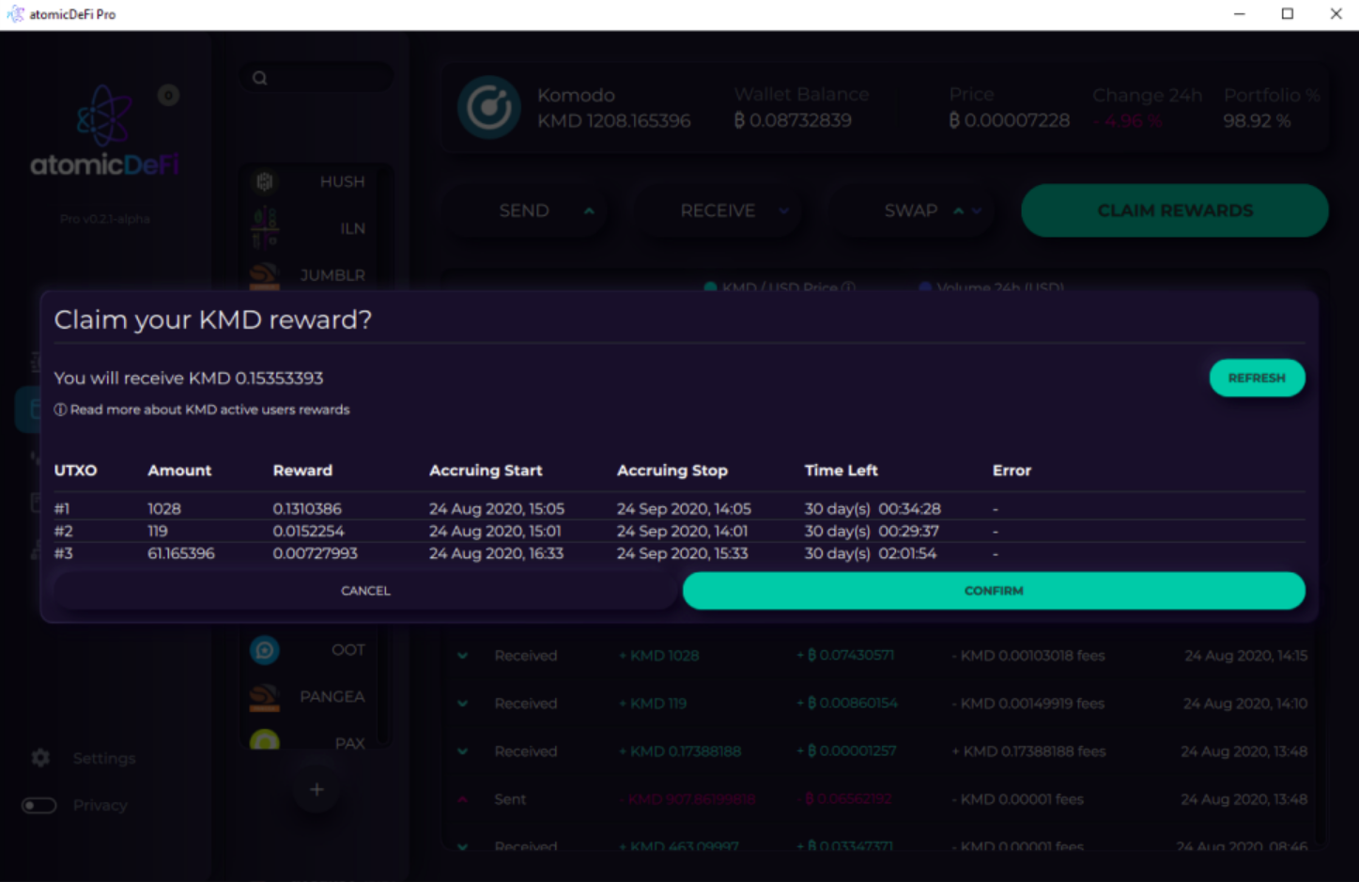Toggle the Privacy switch
The width and height of the screenshot is (1359, 882).
pos(39,805)
